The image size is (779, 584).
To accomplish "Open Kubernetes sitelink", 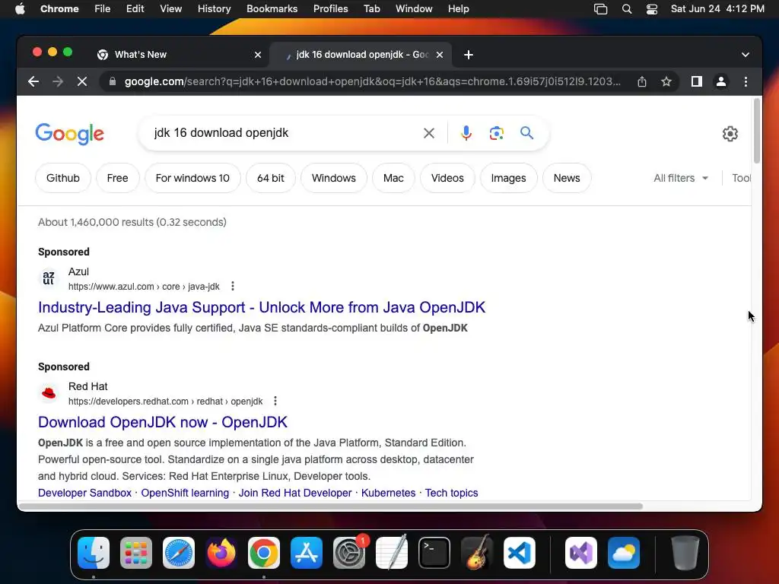I will pos(389,493).
